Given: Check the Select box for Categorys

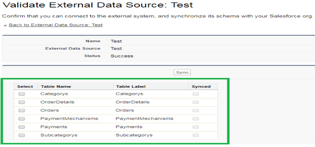Looking at the screenshot, I should [21, 94].
